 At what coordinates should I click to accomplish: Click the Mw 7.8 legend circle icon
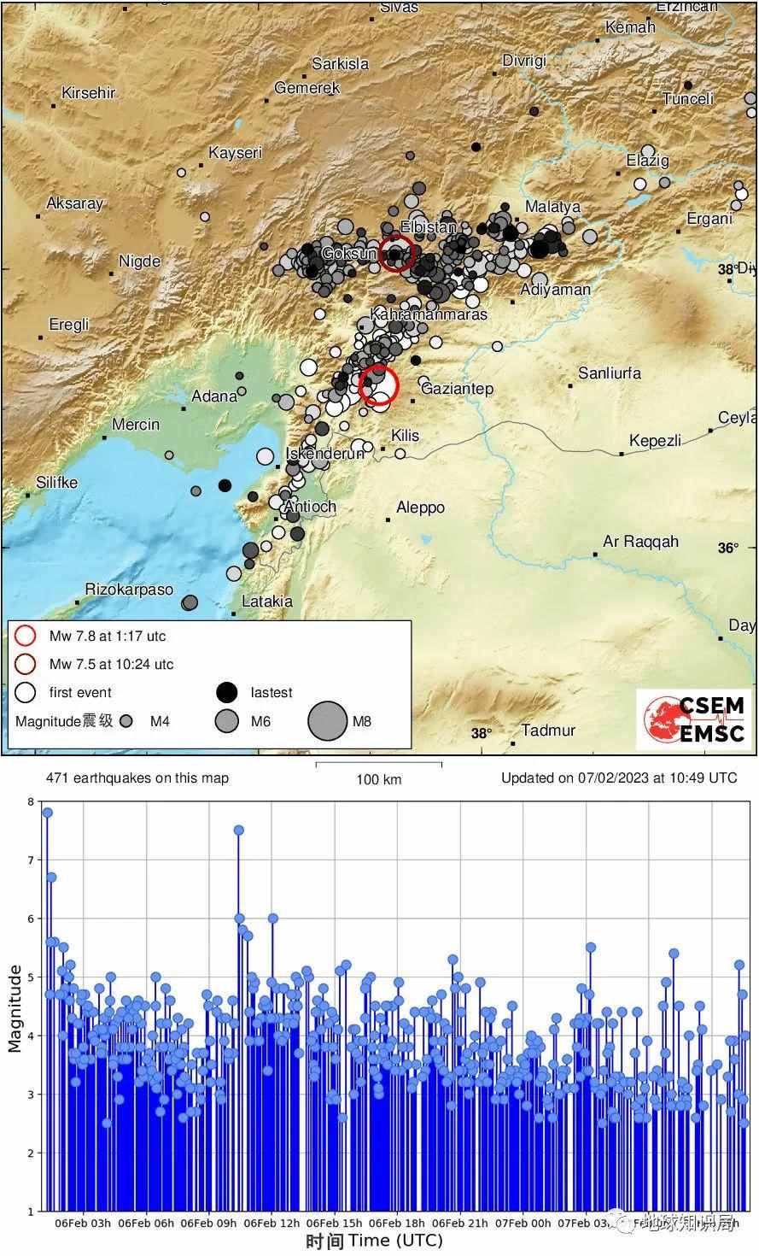click(26, 636)
